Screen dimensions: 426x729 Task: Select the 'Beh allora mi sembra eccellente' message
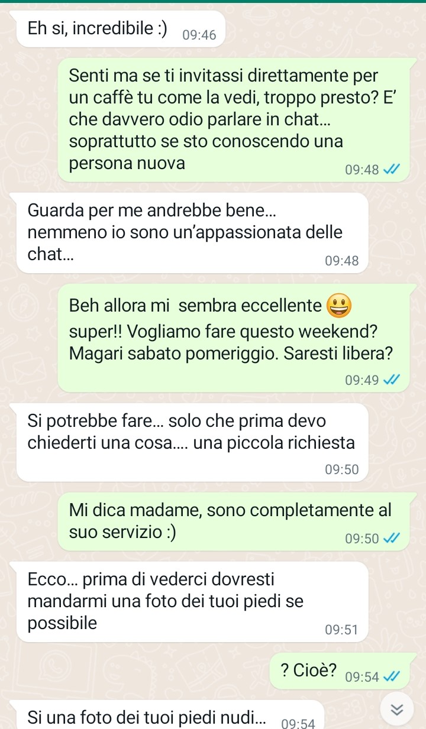point(234,338)
